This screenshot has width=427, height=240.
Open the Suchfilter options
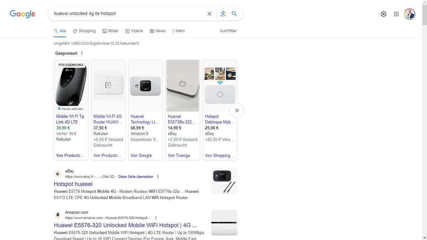click(228, 31)
